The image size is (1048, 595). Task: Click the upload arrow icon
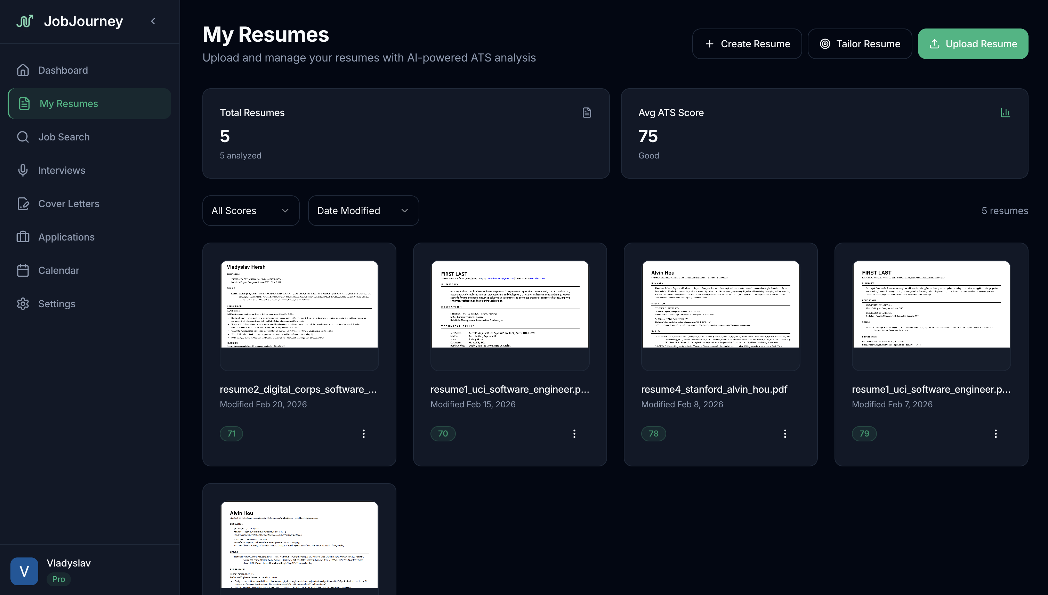tap(934, 44)
